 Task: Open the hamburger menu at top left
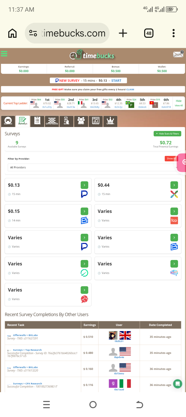(x=4, y=54)
